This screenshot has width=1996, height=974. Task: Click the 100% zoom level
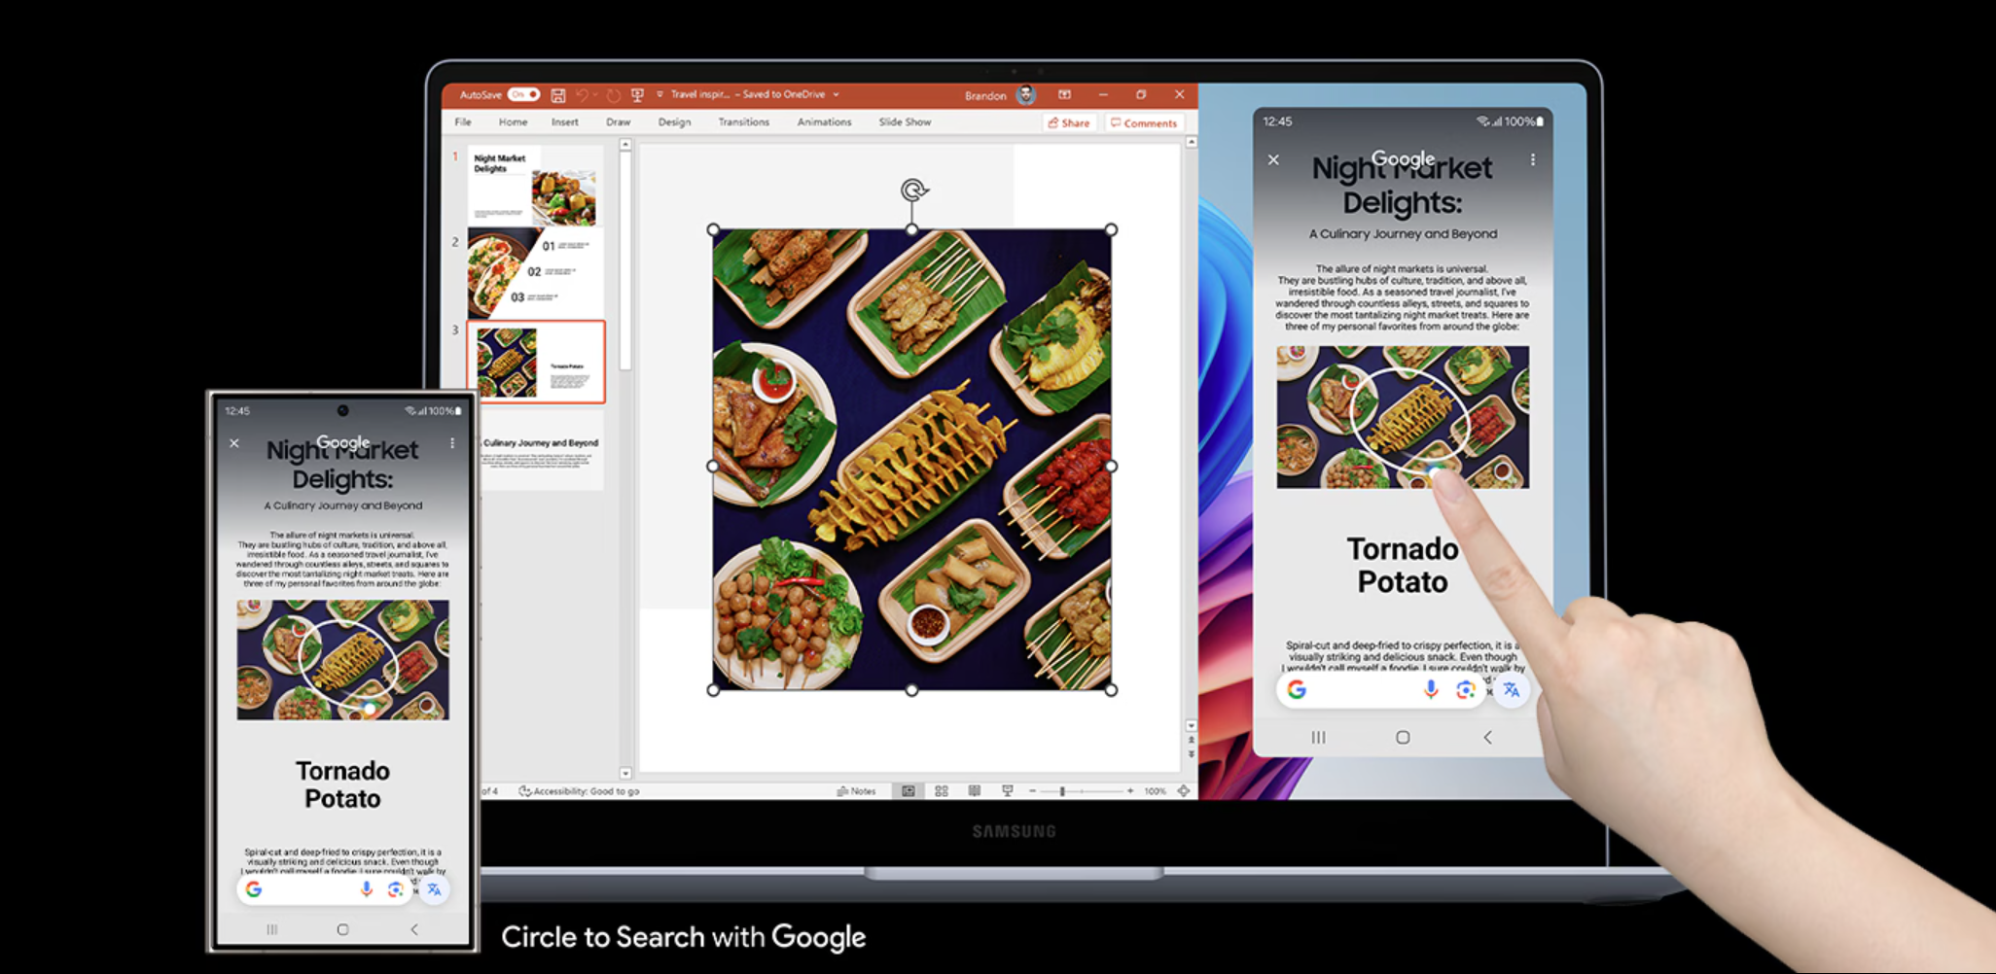(1155, 791)
